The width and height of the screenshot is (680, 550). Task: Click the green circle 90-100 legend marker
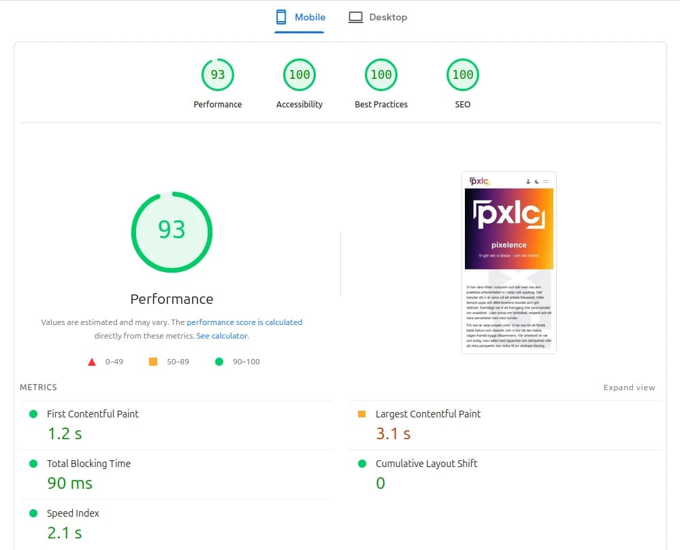(x=218, y=362)
